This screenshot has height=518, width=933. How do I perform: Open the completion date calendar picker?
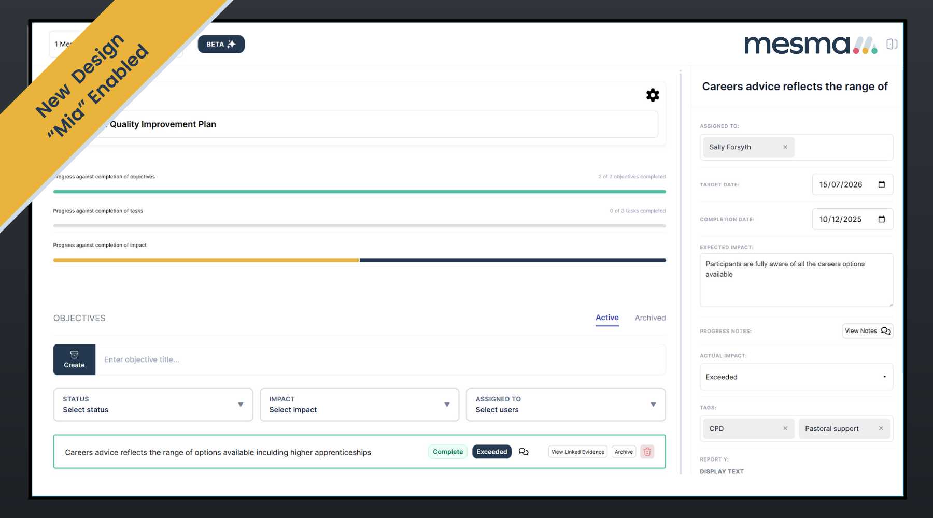881,219
